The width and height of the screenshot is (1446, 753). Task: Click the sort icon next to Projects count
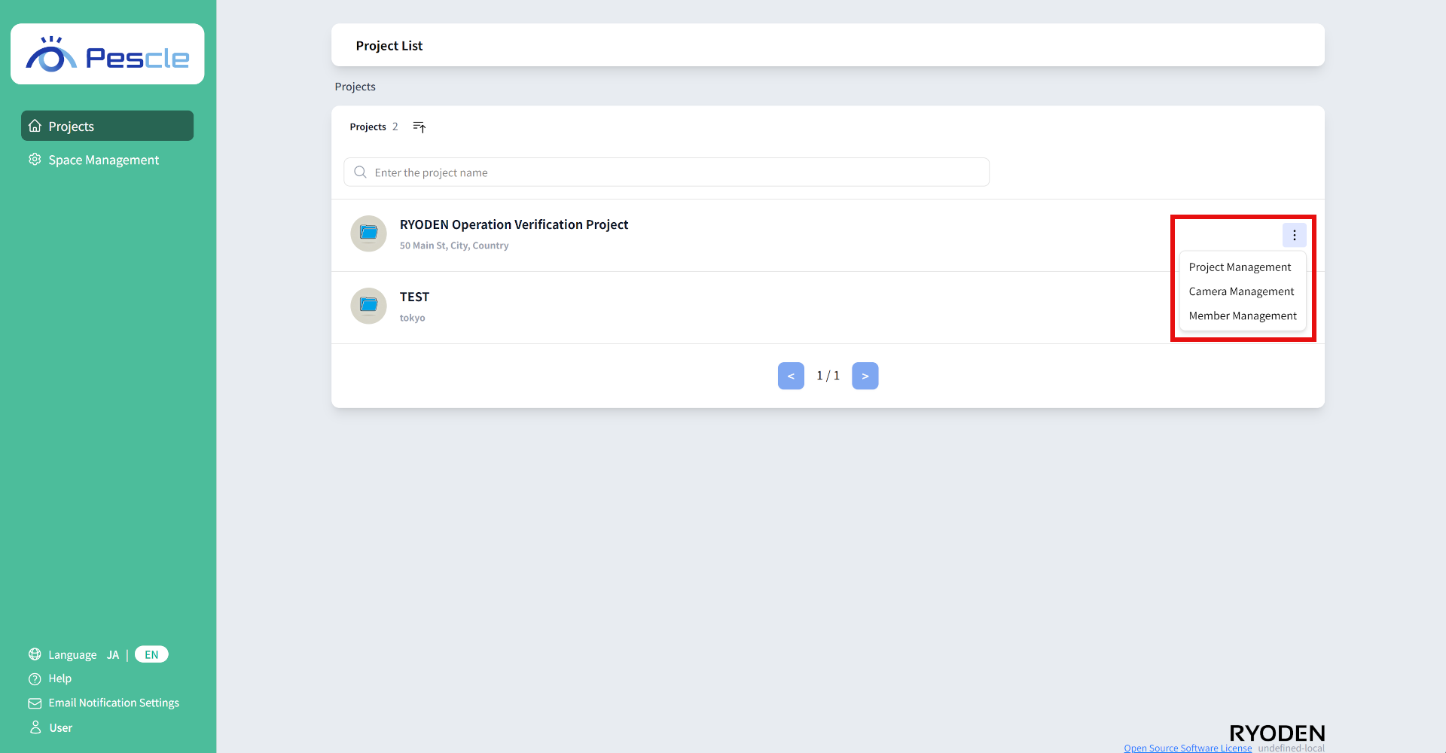[419, 127]
